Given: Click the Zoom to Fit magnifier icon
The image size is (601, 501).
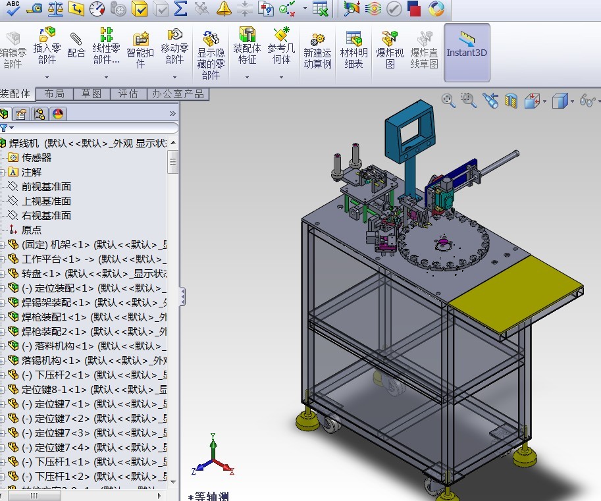Looking at the screenshot, I should [x=448, y=101].
